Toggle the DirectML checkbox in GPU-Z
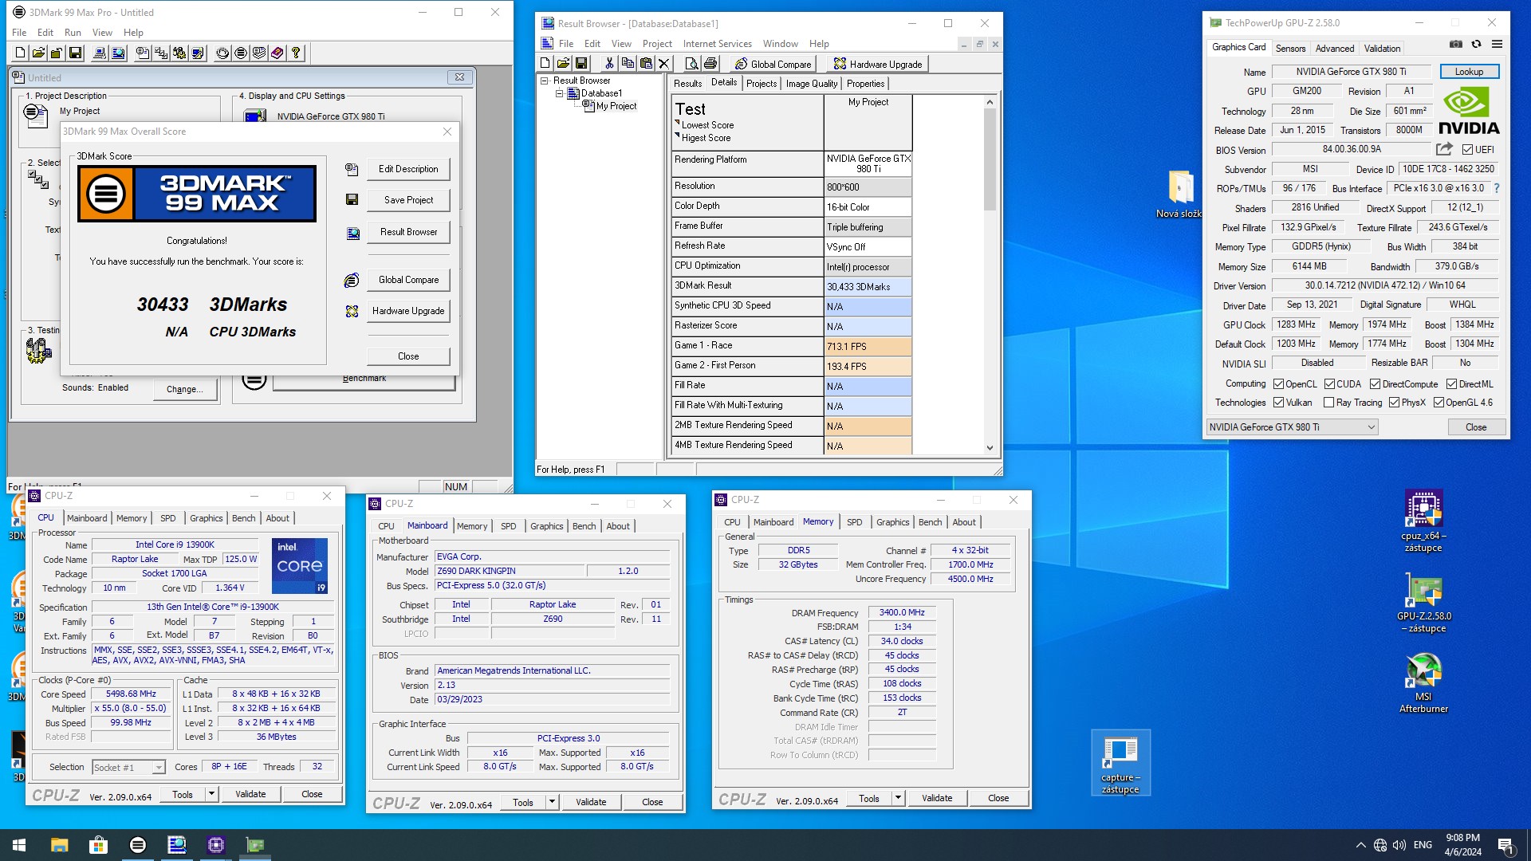The width and height of the screenshot is (1531, 861). [x=1451, y=384]
